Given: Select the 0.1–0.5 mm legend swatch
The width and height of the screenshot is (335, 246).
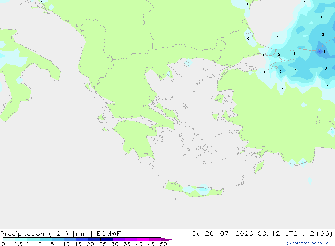Looking at the screenshot, I should [x=9, y=239].
